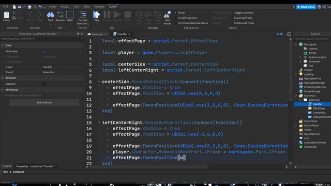Click the Navigate Forward arrow

(40, 15)
